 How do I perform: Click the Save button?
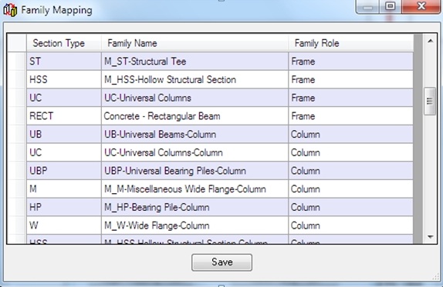pyautogui.click(x=221, y=262)
